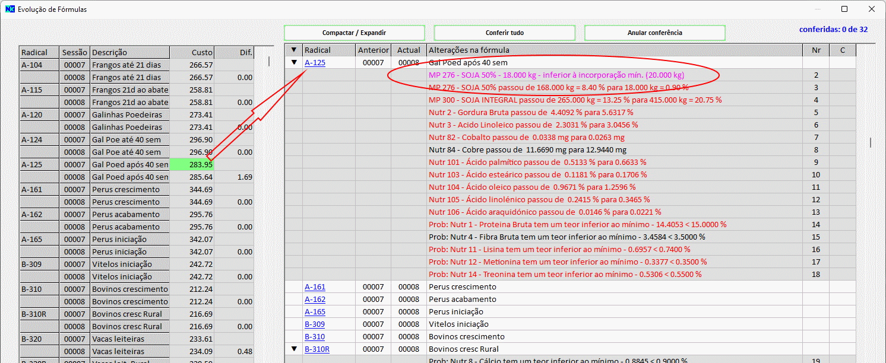
Task: Click the Anular conferência button
Action: (x=654, y=33)
